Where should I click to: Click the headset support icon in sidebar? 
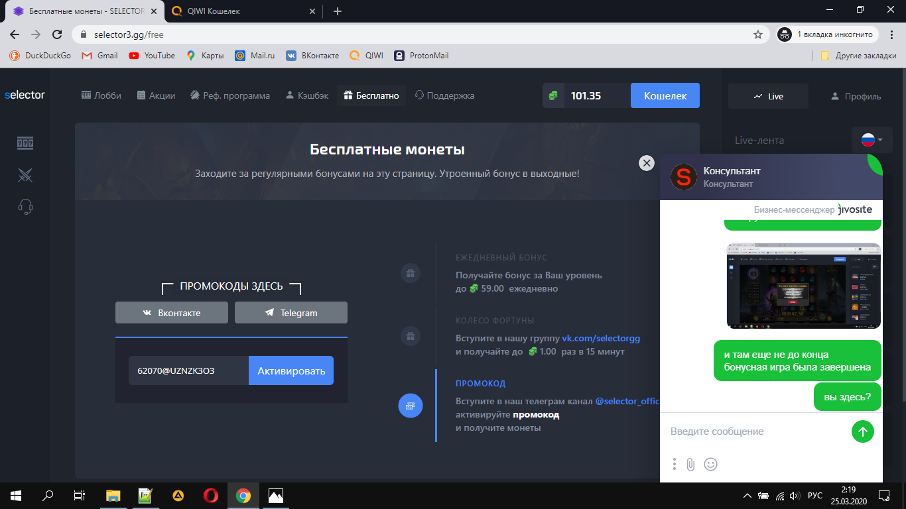pos(25,207)
